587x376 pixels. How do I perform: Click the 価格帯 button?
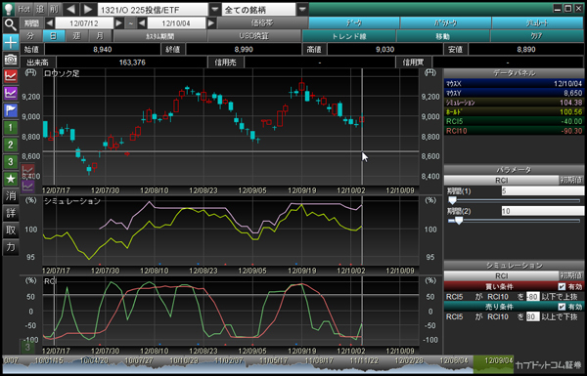(x=262, y=23)
